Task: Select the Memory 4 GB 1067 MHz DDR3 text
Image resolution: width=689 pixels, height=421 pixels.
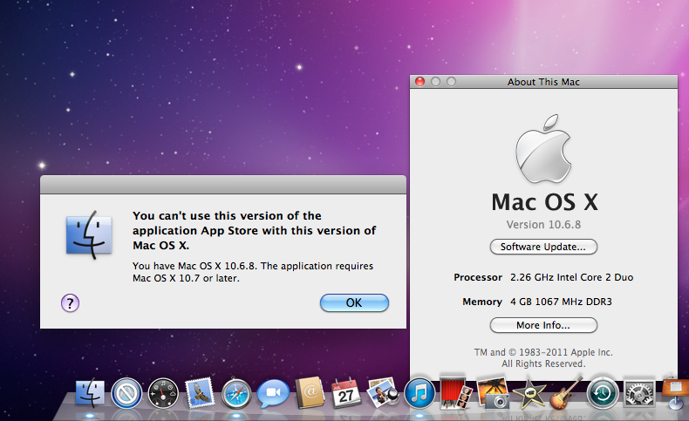Action: tap(537, 302)
